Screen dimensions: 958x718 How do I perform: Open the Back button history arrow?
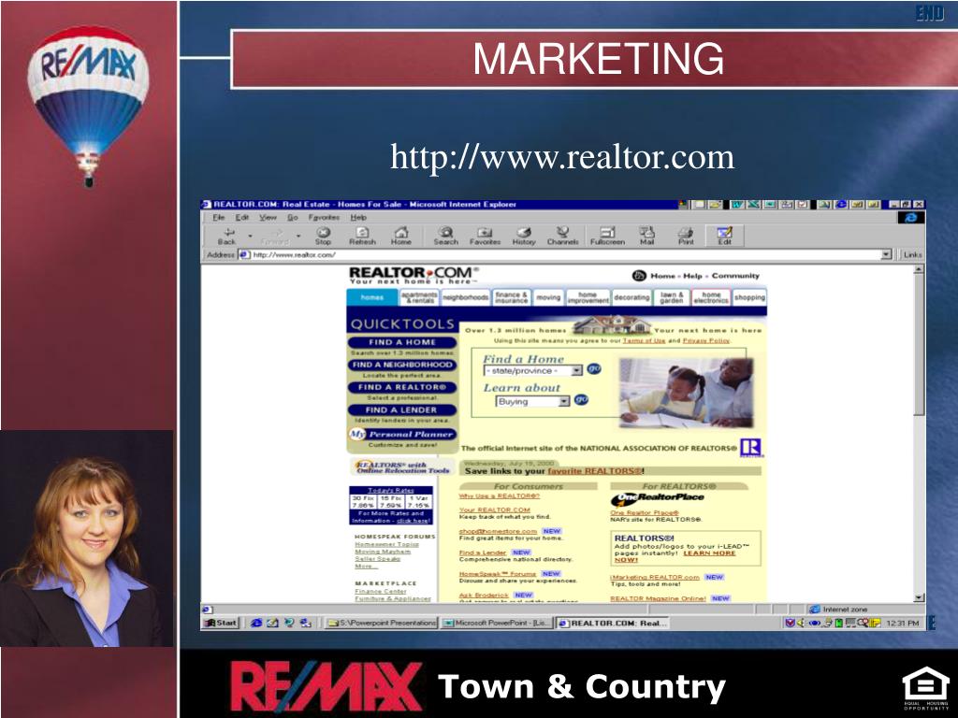tap(250, 236)
